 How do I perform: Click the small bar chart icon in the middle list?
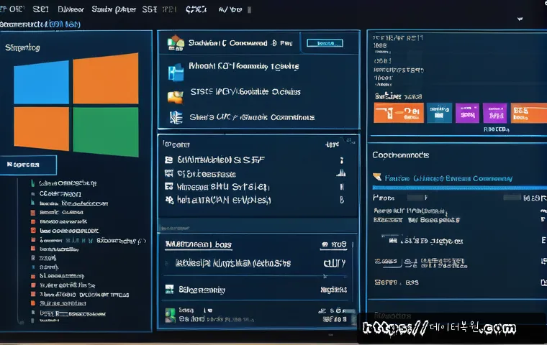point(341,172)
